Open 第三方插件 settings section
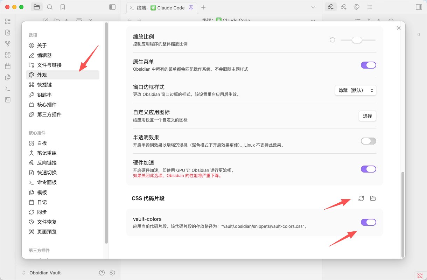This screenshot has width=427, height=280. pyautogui.click(x=63, y=114)
